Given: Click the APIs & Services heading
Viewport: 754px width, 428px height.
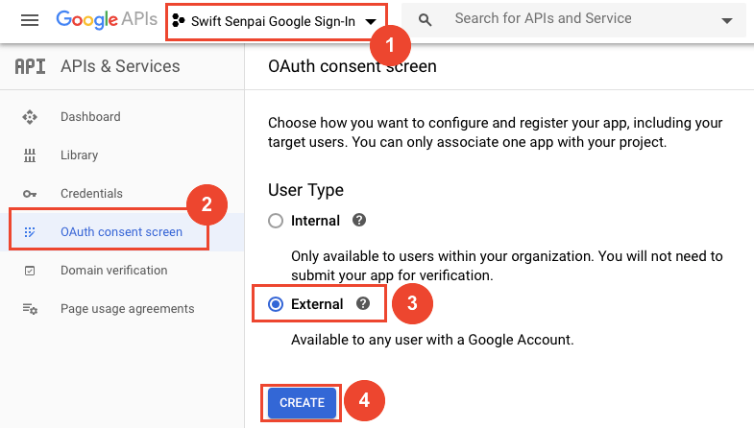Looking at the screenshot, I should 120,66.
